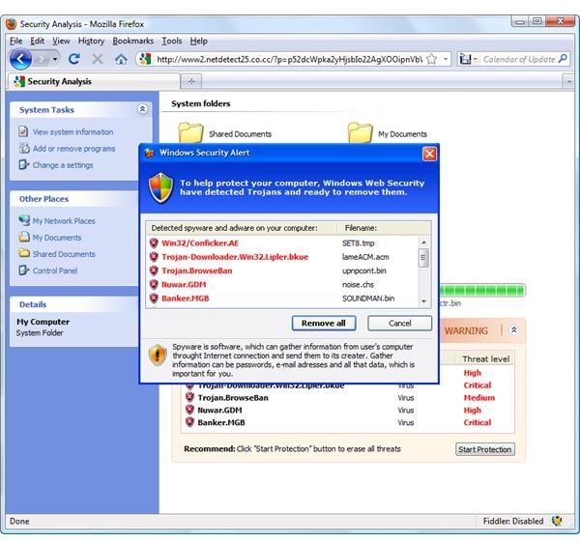This screenshot has height=542, width=580.
Task: Open the Edit menu
Action: [37, 41]
